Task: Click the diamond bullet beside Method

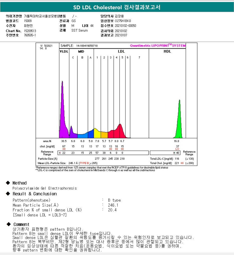Action: 8,183
